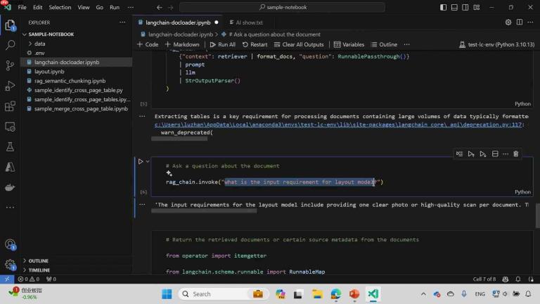Open deprecation.py path link in output
This screenshot has height=304, width=540.
(338, 125)
